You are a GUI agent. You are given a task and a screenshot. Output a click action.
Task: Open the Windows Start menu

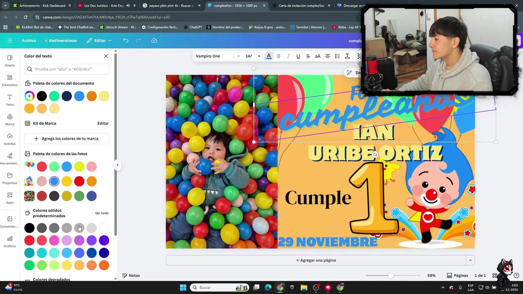pos(183,287)
